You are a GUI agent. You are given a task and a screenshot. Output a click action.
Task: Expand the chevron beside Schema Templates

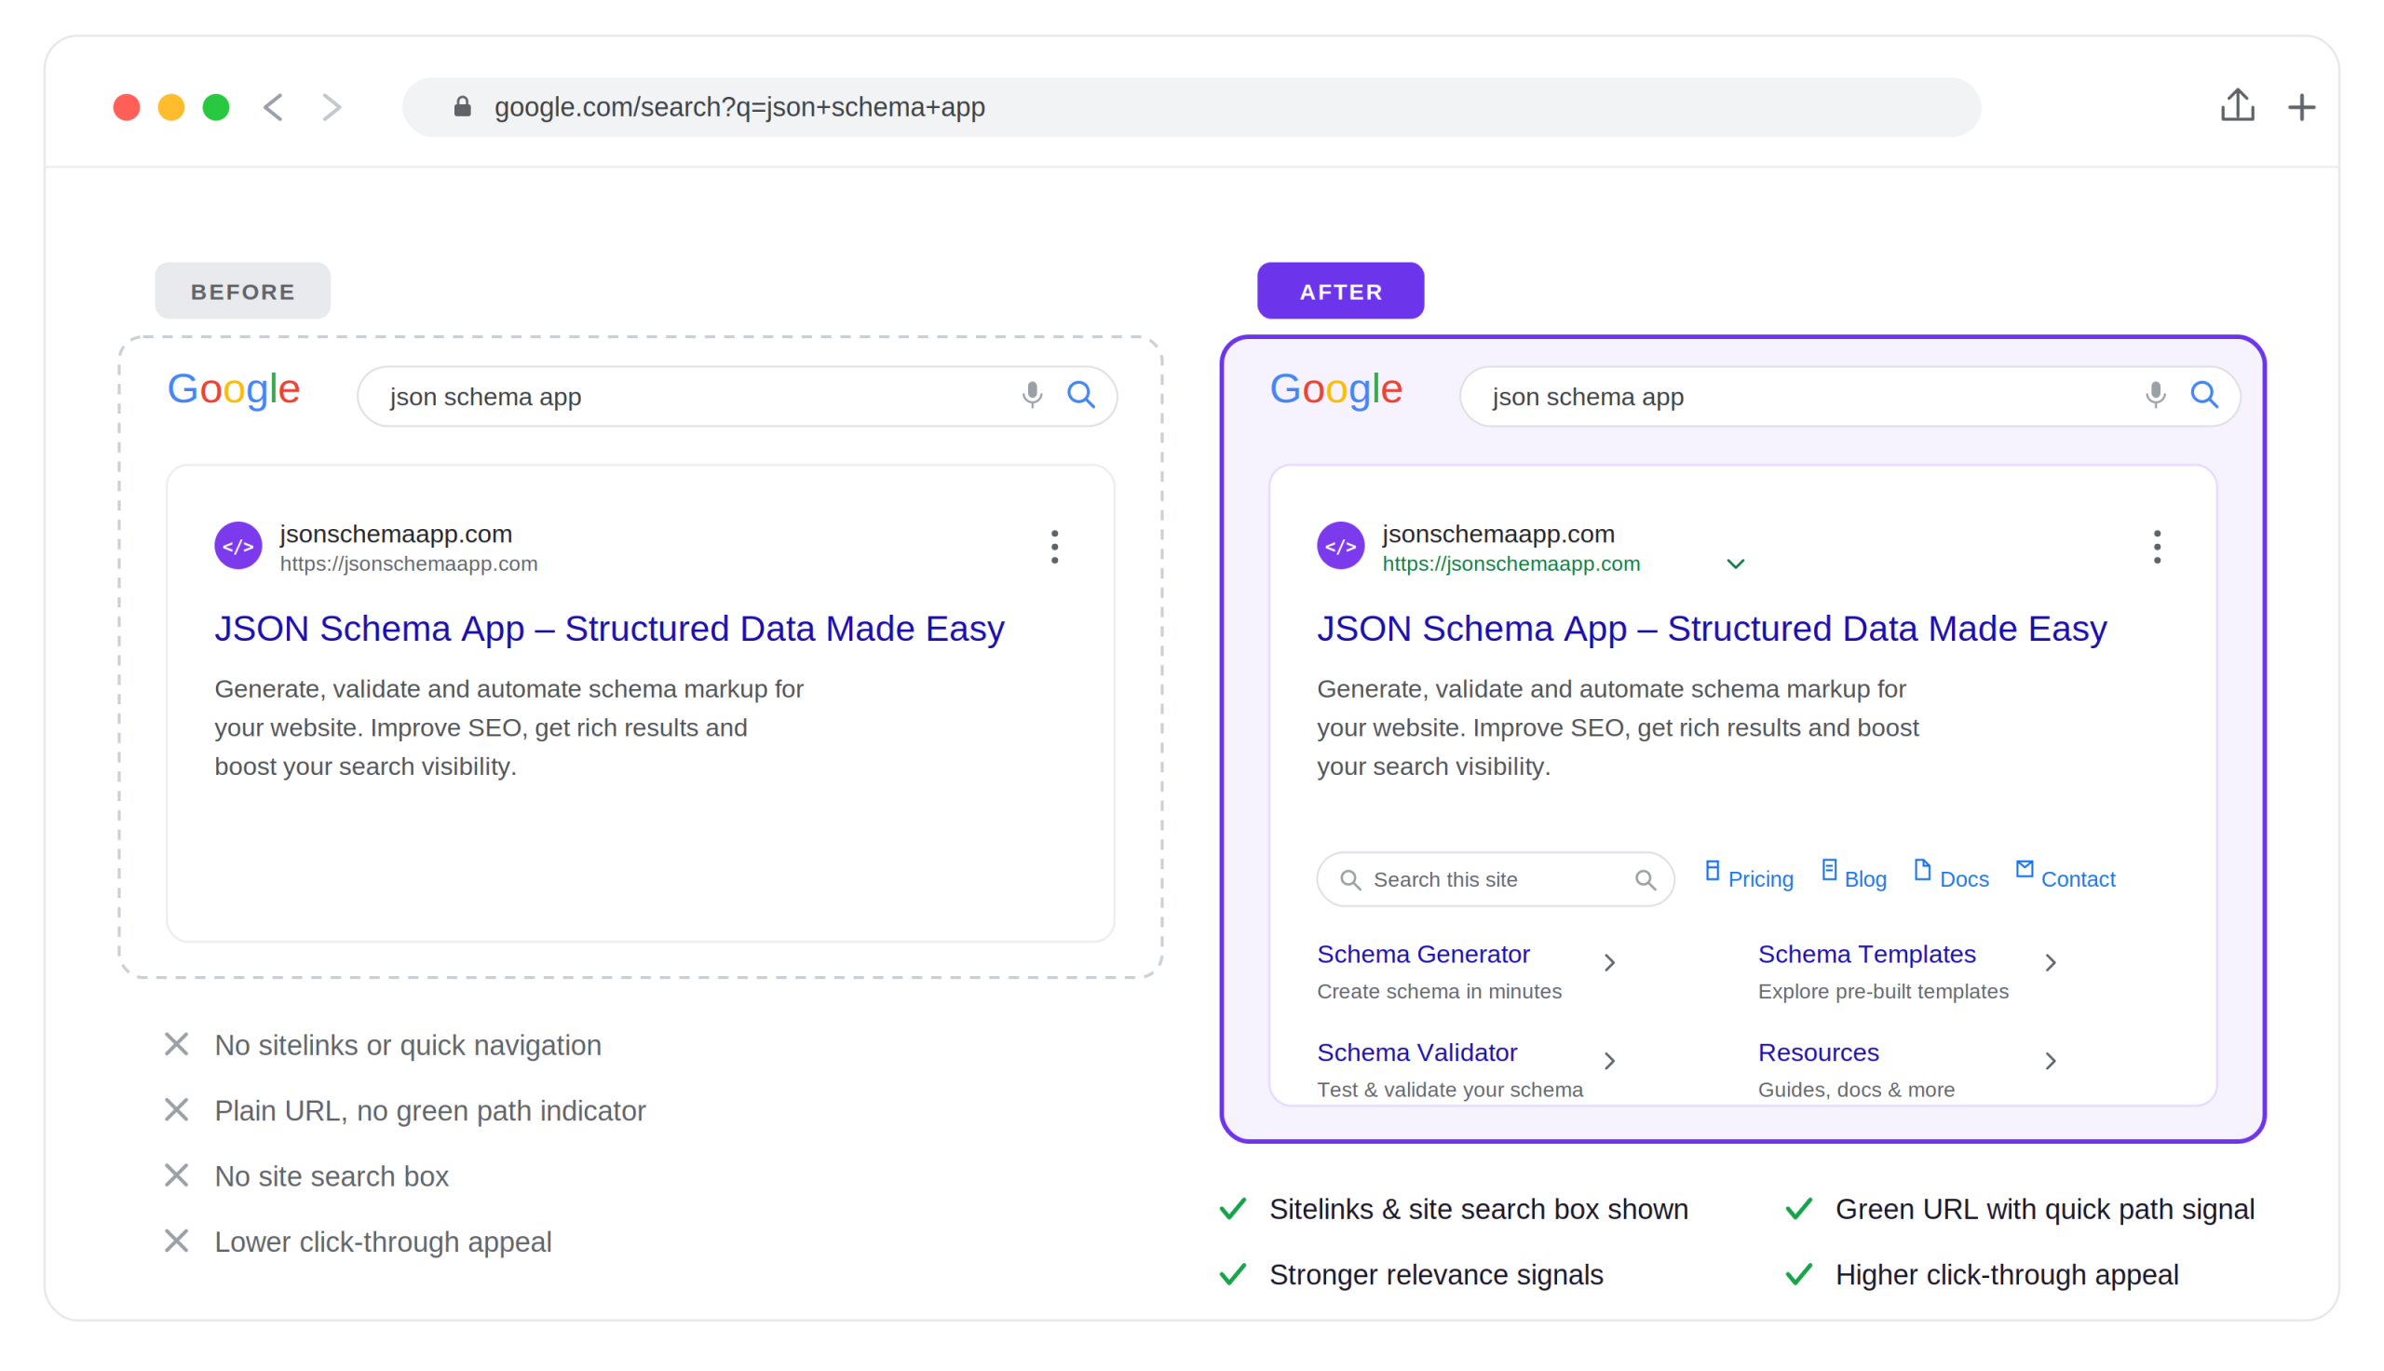click(x=2050, y=962)
